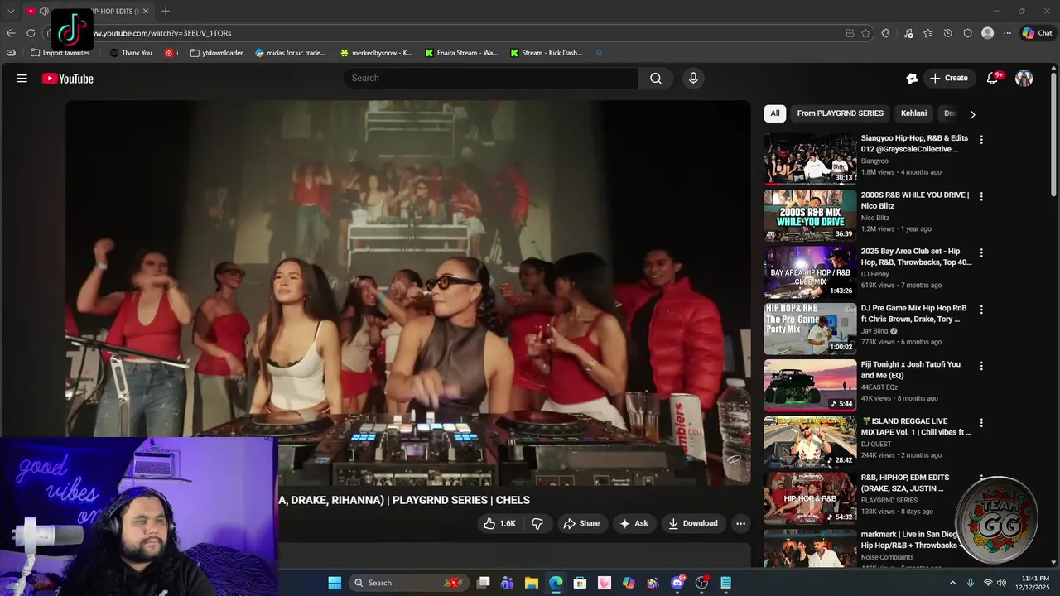Image resolution: width=1060 pixels, height=596 pixels.
Task: Open the ytdownloader bookmarks folder
Action: pos(216,53)
